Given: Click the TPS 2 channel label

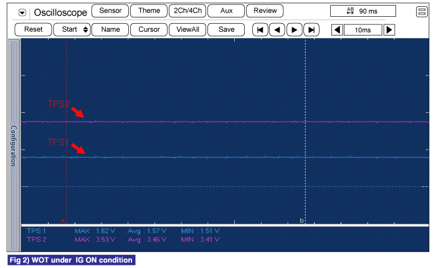Looking at the screenshot, I should (x=36, y=239).
